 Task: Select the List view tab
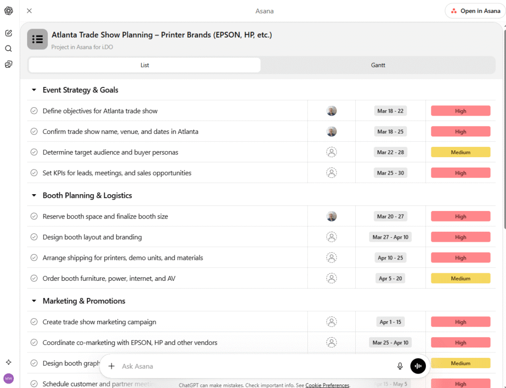(x=144, y=65)
